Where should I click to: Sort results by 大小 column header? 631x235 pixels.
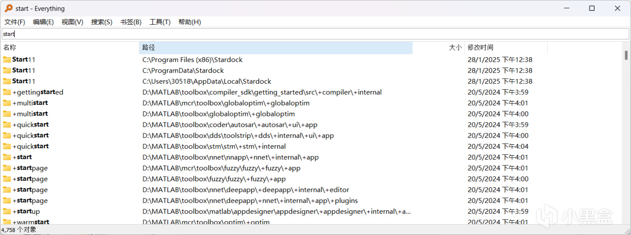[438, 48]
